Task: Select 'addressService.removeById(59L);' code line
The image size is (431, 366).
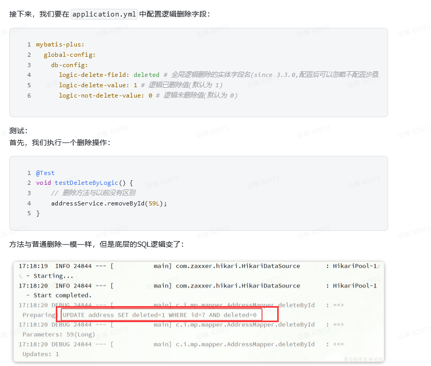Action: pyautogui.click(x=109, y=203)
